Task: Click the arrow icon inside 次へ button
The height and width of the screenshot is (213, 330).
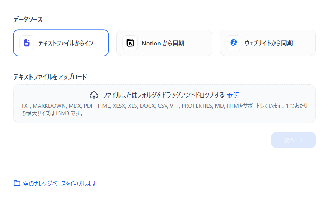Action: pos(301,140)
